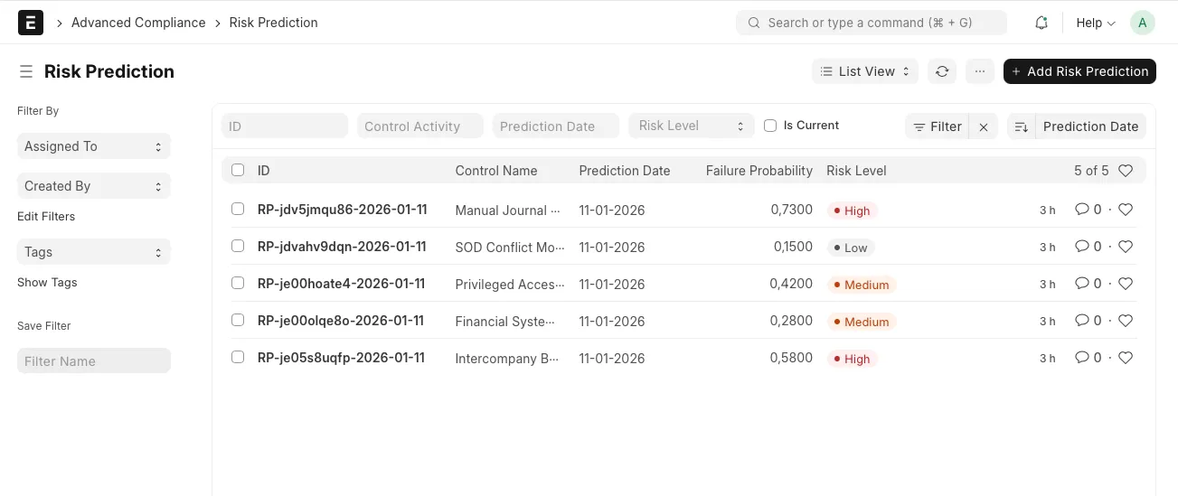Open RP-je05s8uqfp-2026-01-11 record link
Viewport: 1178px width, 496px height.
[x=341, y=358]
